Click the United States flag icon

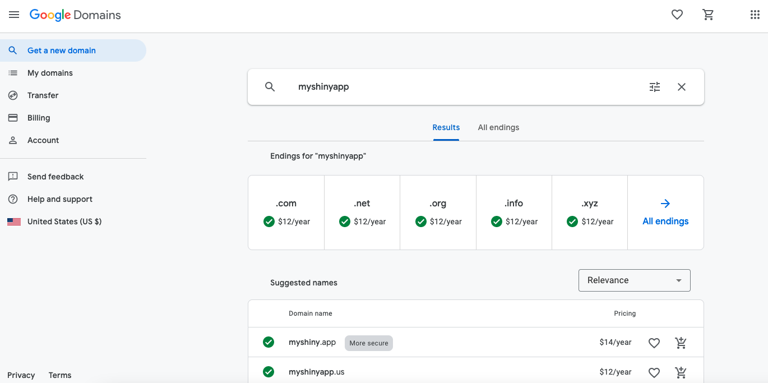(x=14, y=222)
